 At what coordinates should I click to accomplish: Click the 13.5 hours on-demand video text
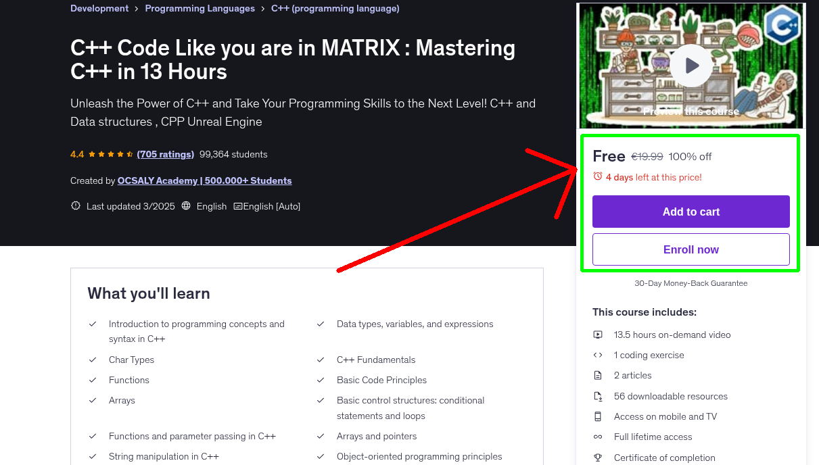pos(672,335)
